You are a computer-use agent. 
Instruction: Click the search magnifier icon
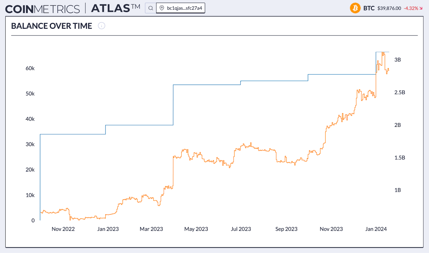pos(150,8)
